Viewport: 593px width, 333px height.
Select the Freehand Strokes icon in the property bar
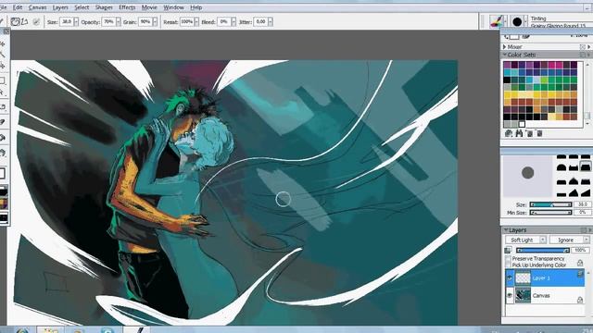point(15,22)
